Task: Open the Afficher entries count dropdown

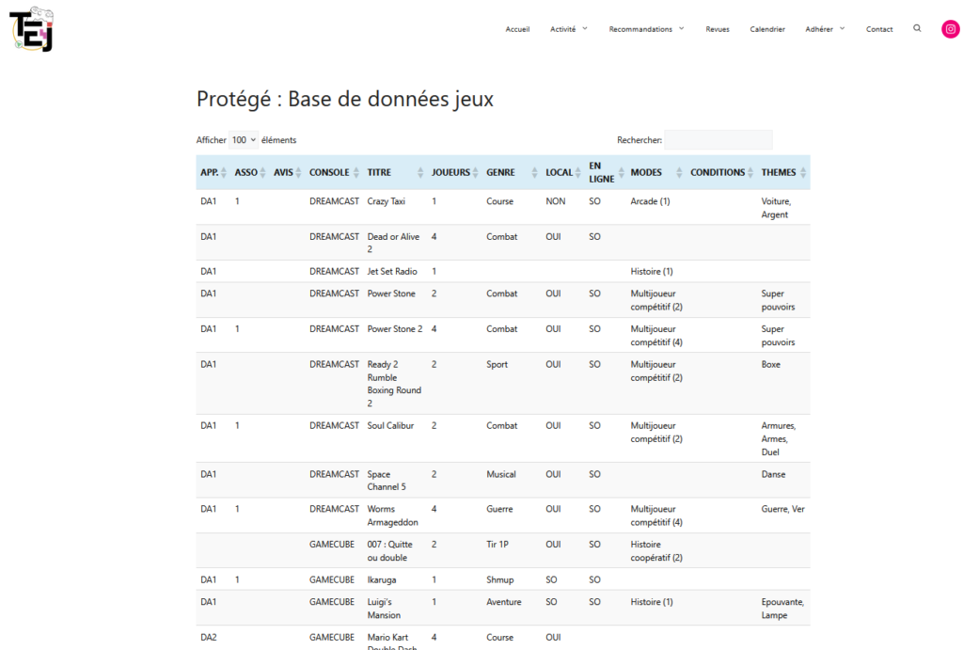Action: point(244,140)
